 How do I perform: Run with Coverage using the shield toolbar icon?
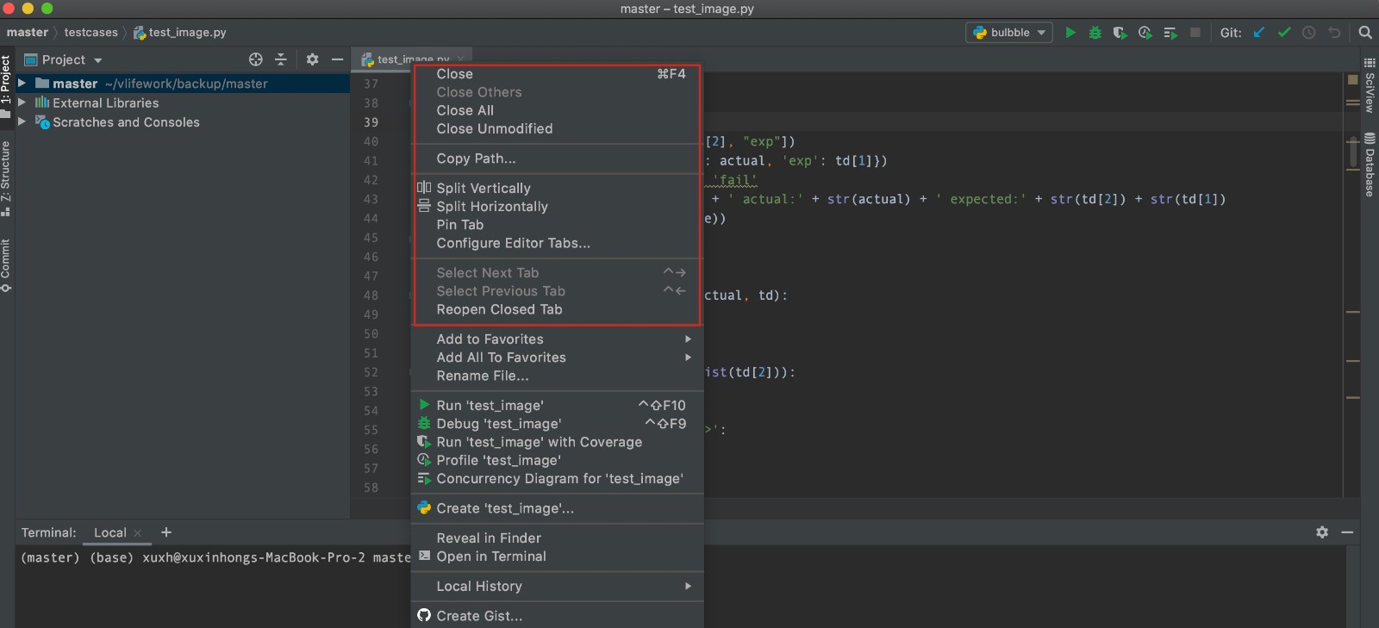(x=1120, y=33)
